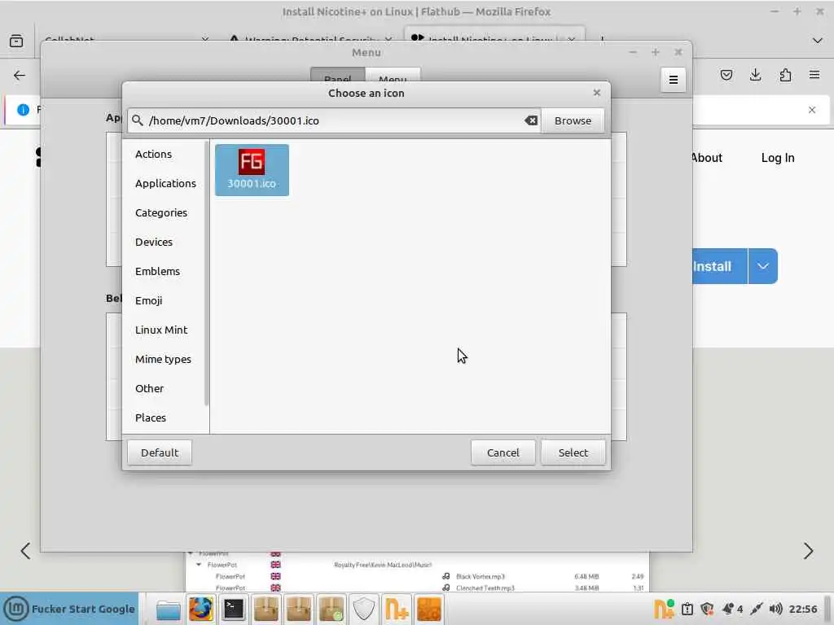Click the magnifier icon in path field
The image size is (834, 625).
coord(138,120)
